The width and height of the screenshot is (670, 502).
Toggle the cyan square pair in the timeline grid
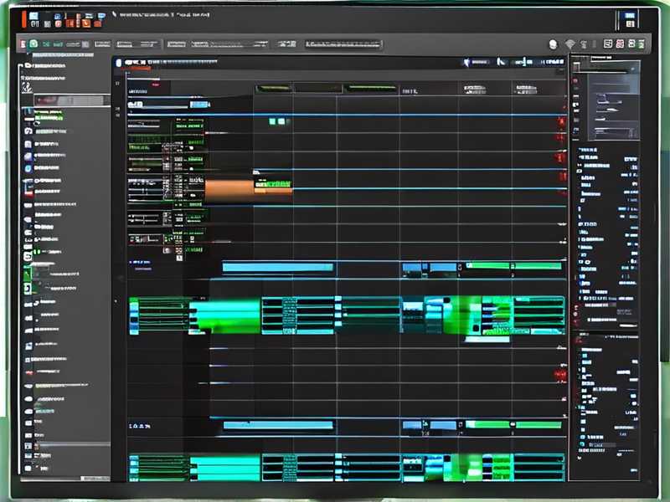click(x=276, y=122)
